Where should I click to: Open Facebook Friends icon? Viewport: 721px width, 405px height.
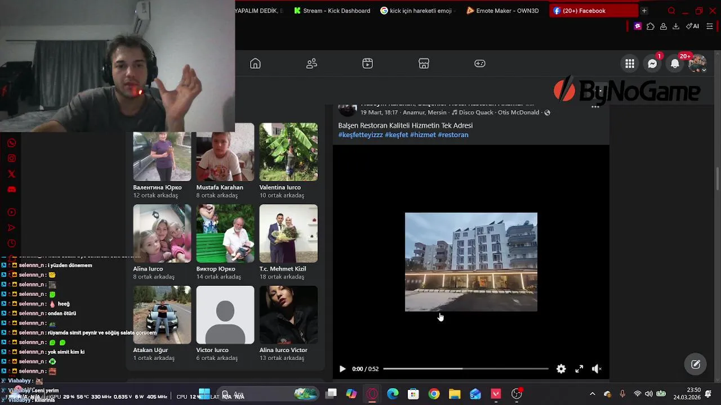pos(311,64)
